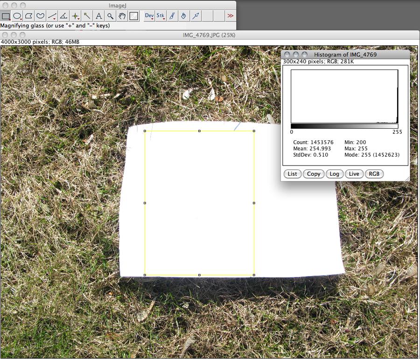Click the grayscale gradient bar under histogram
This screenshot has width=420, height=359.
tap(344, 126)
